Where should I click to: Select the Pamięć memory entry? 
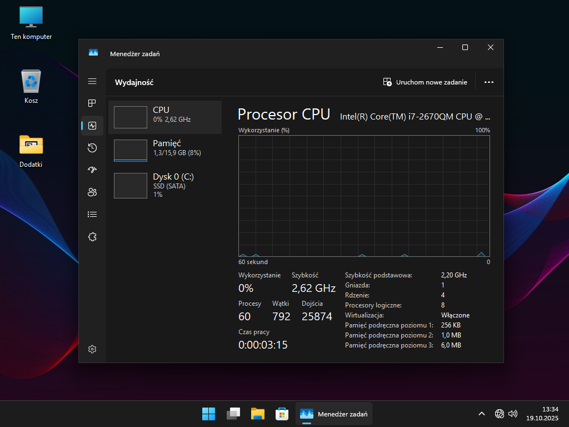(x=165, y=151)
